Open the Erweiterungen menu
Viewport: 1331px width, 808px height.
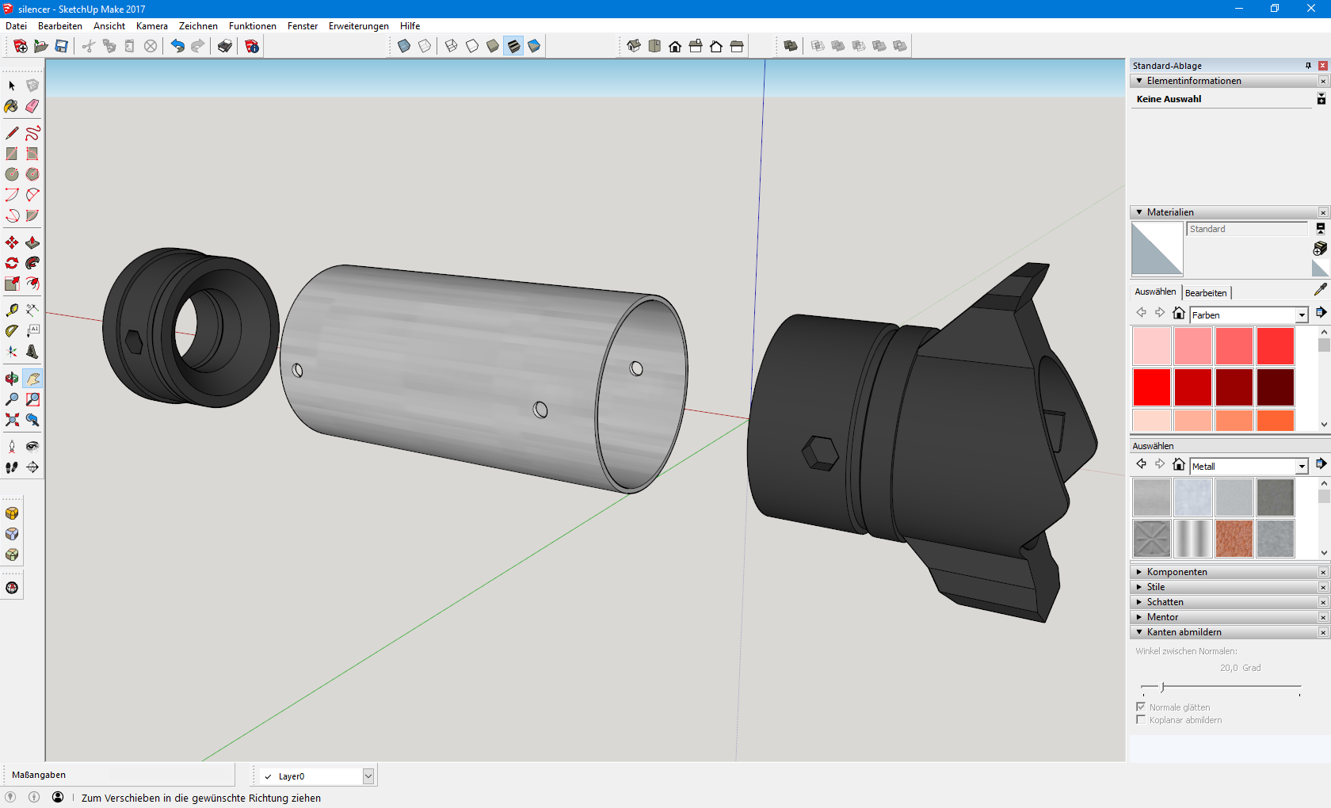click(358, 26)
